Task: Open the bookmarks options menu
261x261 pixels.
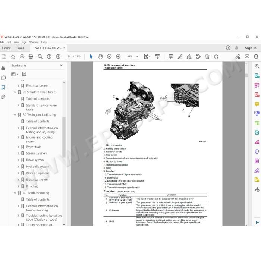Action: (x=15, y=74)
